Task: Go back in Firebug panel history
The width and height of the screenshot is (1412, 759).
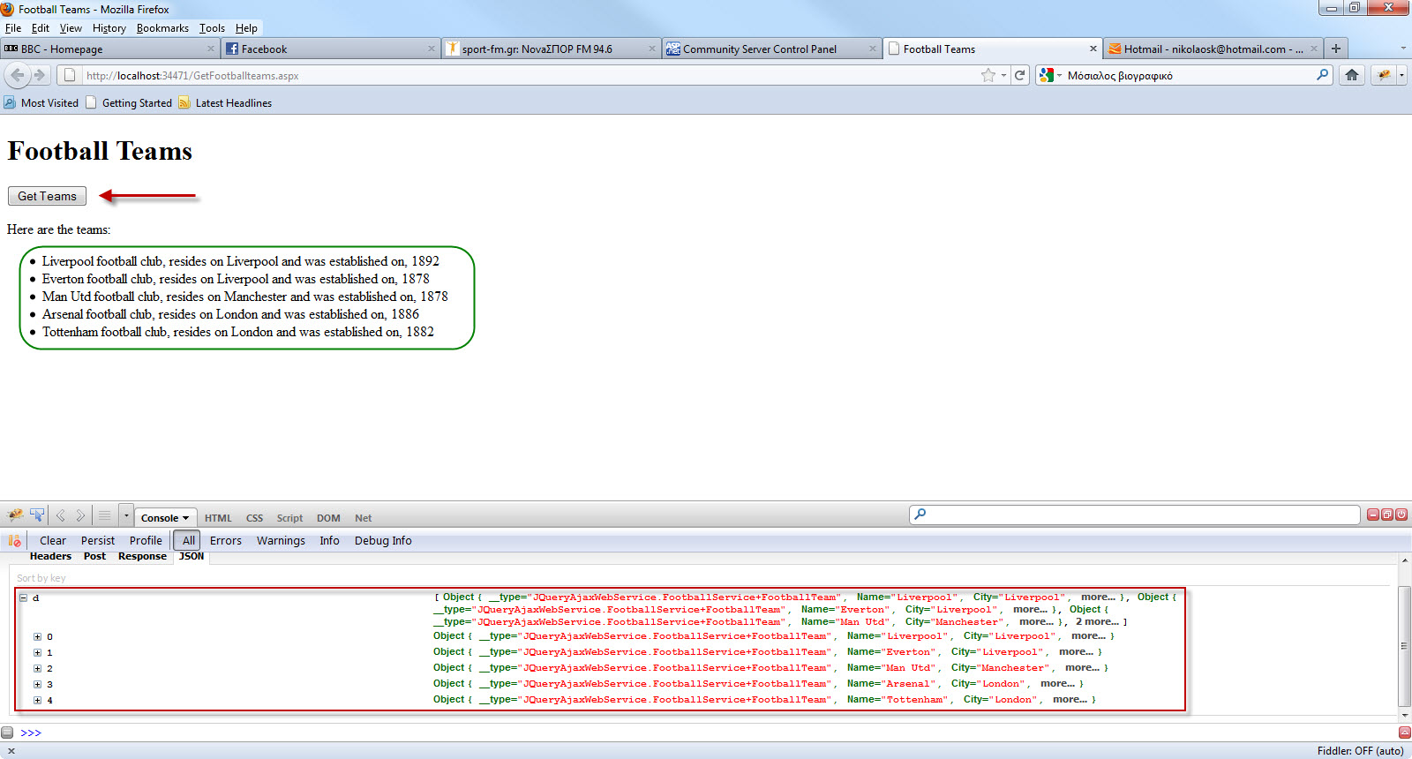Action: (61, 515)
